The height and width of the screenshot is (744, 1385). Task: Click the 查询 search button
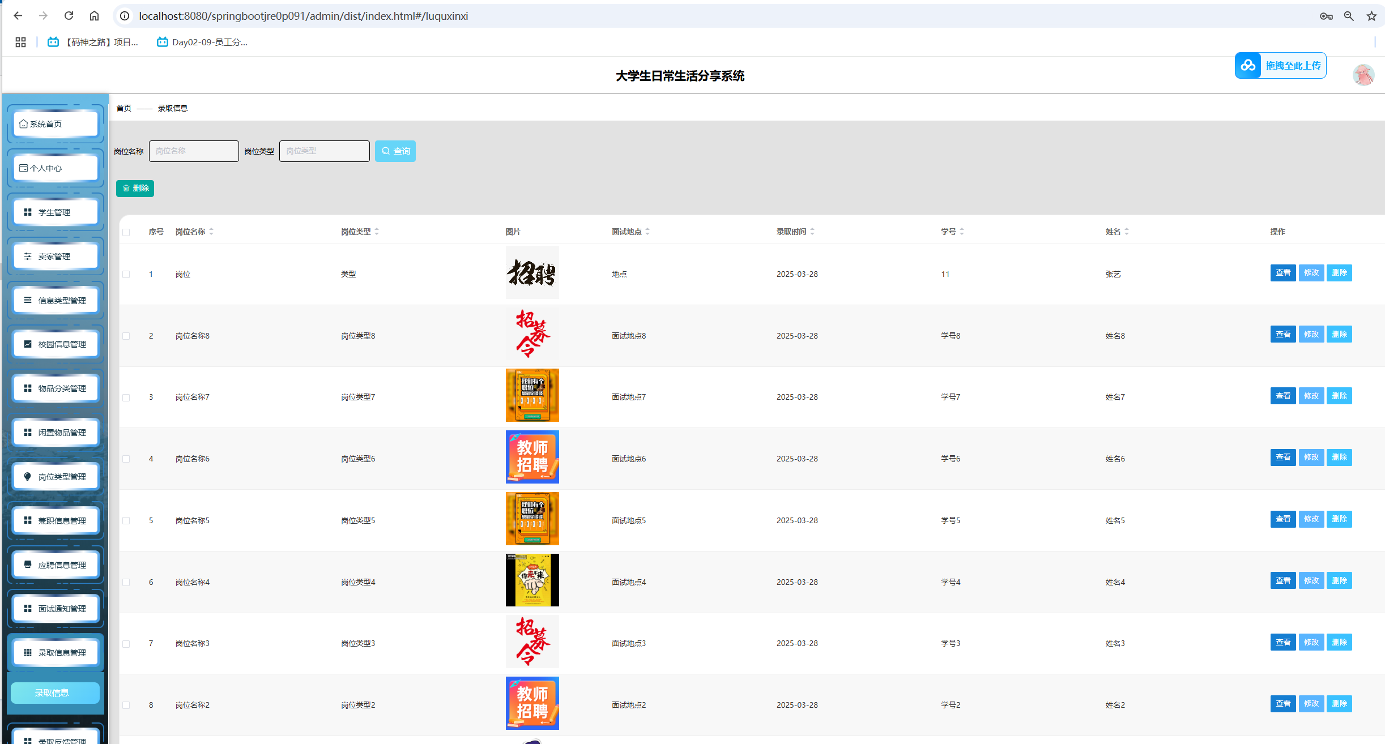click(395, 151)
